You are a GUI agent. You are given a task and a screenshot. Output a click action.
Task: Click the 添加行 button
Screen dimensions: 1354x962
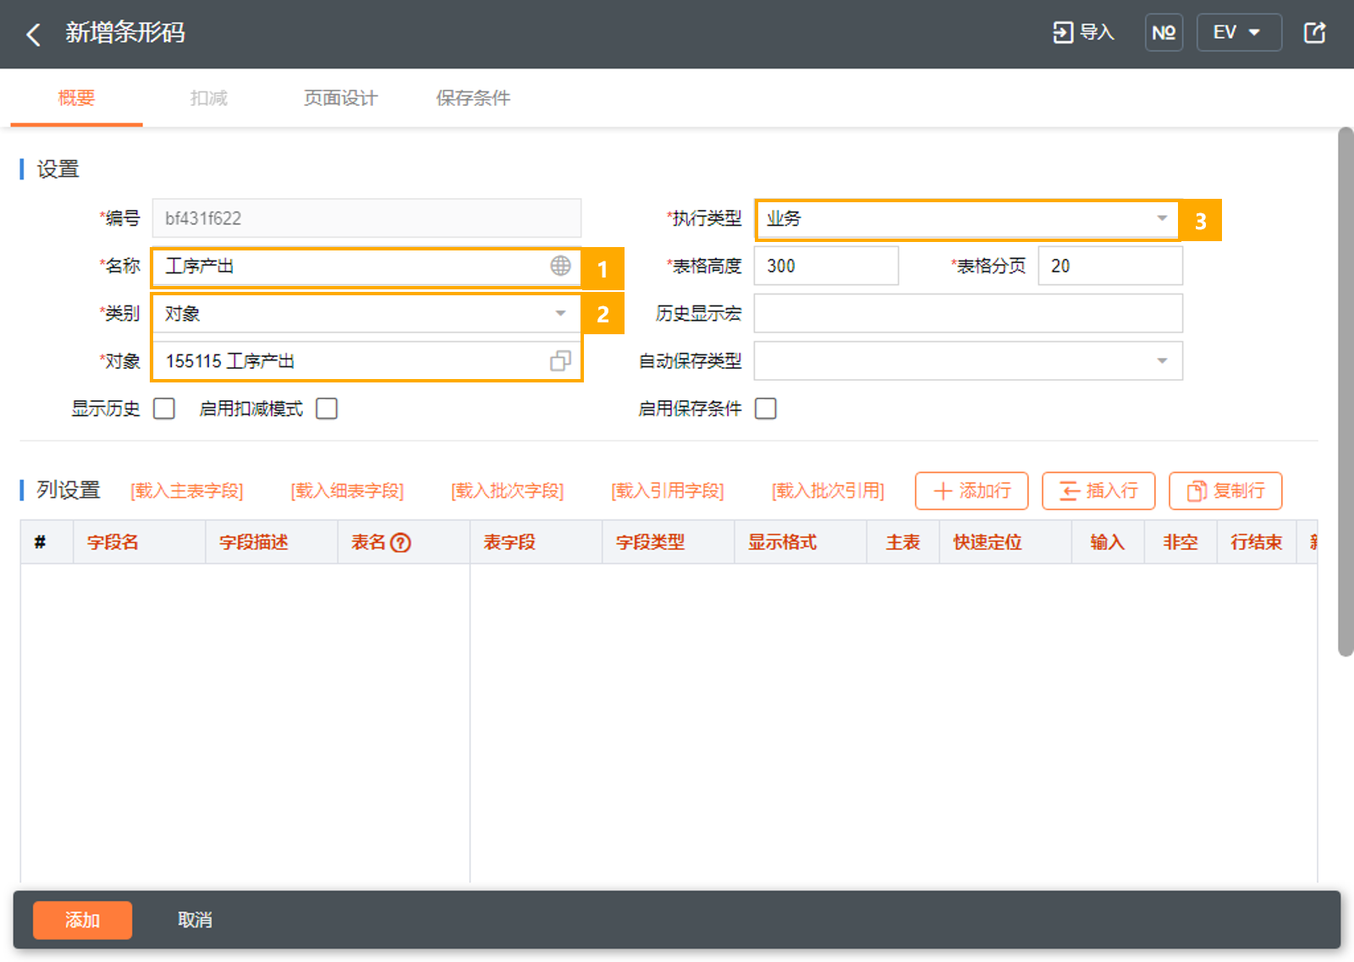(971, 491)
